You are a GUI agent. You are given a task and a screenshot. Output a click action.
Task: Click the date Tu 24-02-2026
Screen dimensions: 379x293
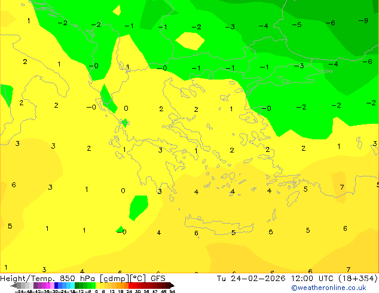tap(251, 279)
